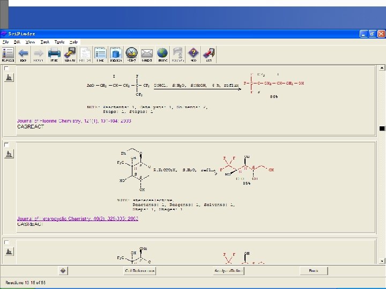
Task: Minimize the SciFinder window
Action: coord(363,34)
